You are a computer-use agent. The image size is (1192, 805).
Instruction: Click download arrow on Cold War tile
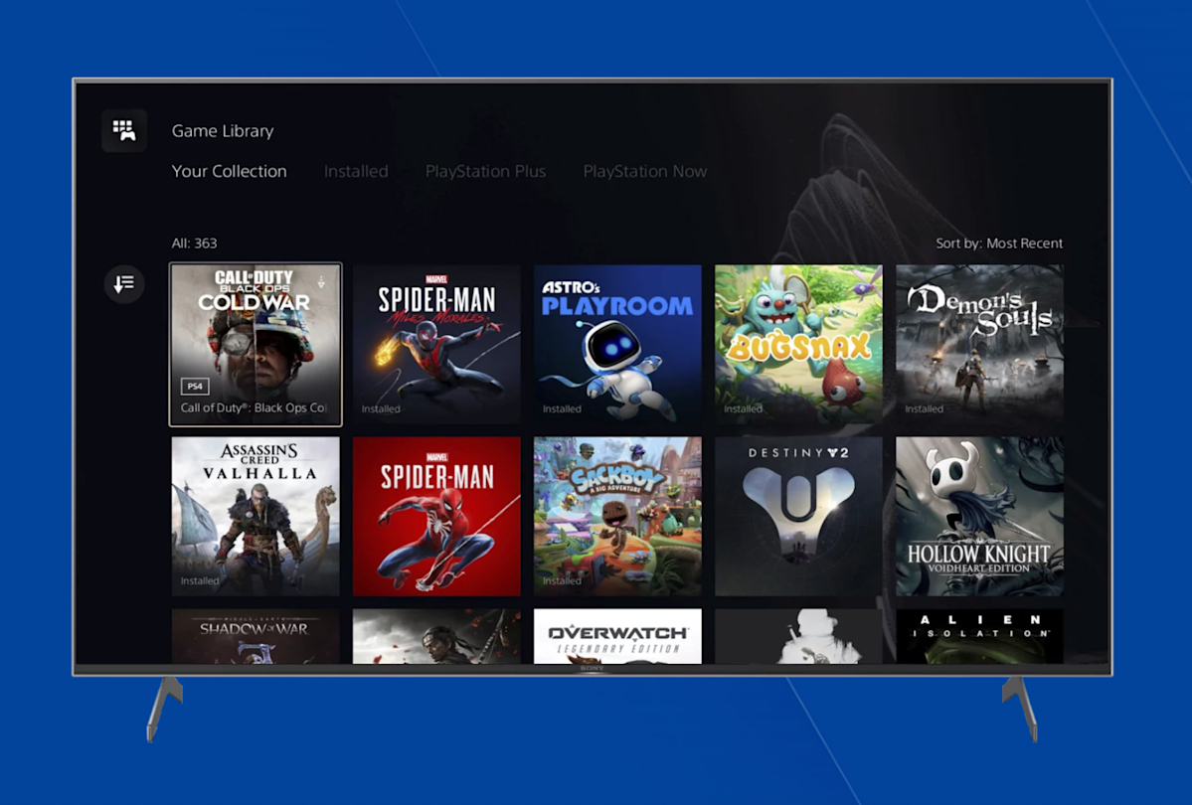321,282
